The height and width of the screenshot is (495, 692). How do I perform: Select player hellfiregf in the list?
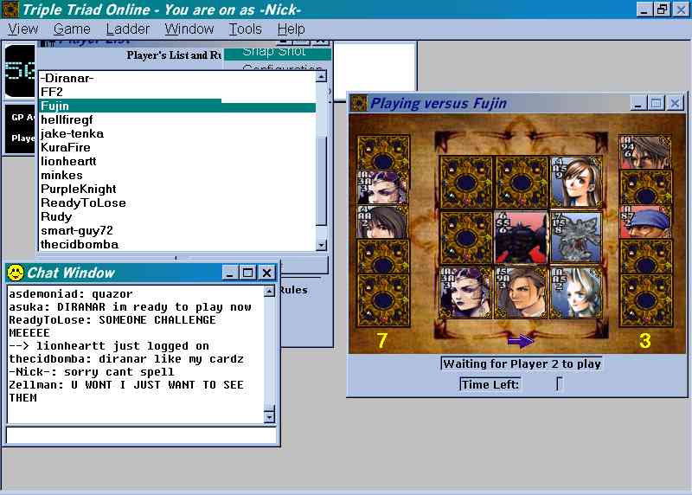(x=177, y=119)
